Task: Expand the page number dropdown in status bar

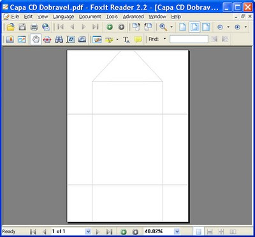Action: tap(88, 231)
